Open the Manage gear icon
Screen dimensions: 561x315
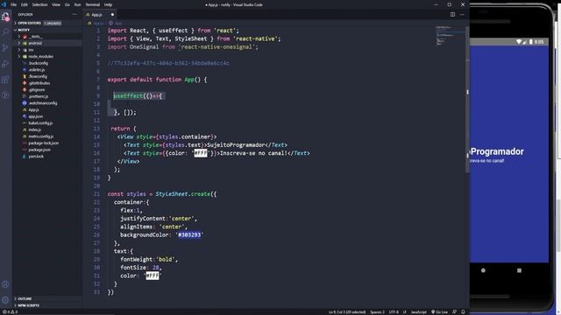(5, 300)
